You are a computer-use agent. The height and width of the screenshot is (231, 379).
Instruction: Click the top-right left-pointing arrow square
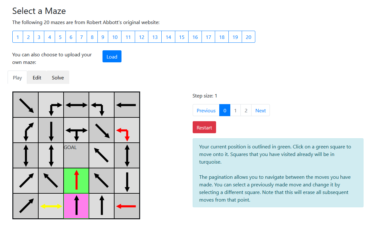127,105
